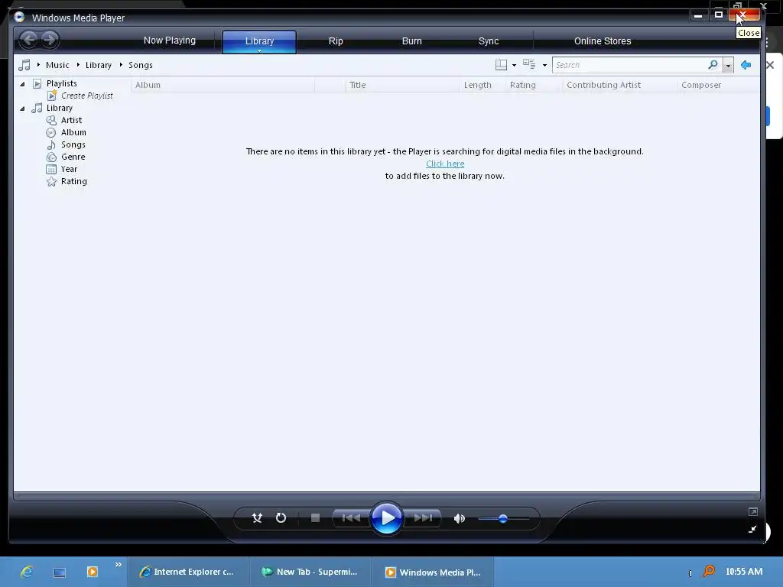Select Library in the breadcrumb

click(99, 65)
